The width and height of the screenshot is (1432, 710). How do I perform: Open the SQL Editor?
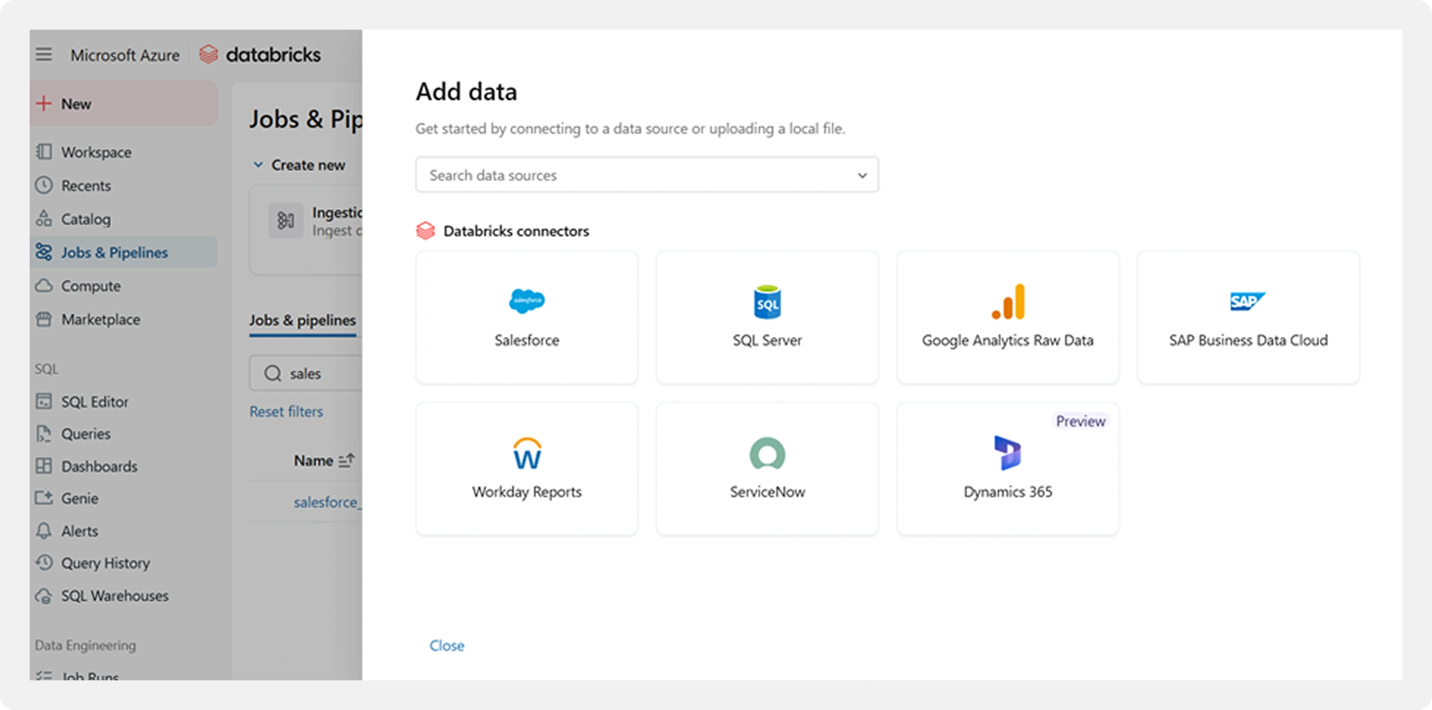(x=95, y=401)
